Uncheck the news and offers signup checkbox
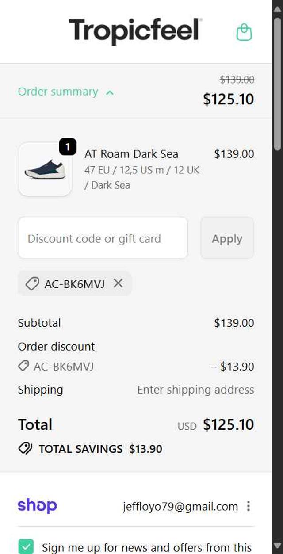Viewport: 283px width, 554px height. click(x=26, y=546)
